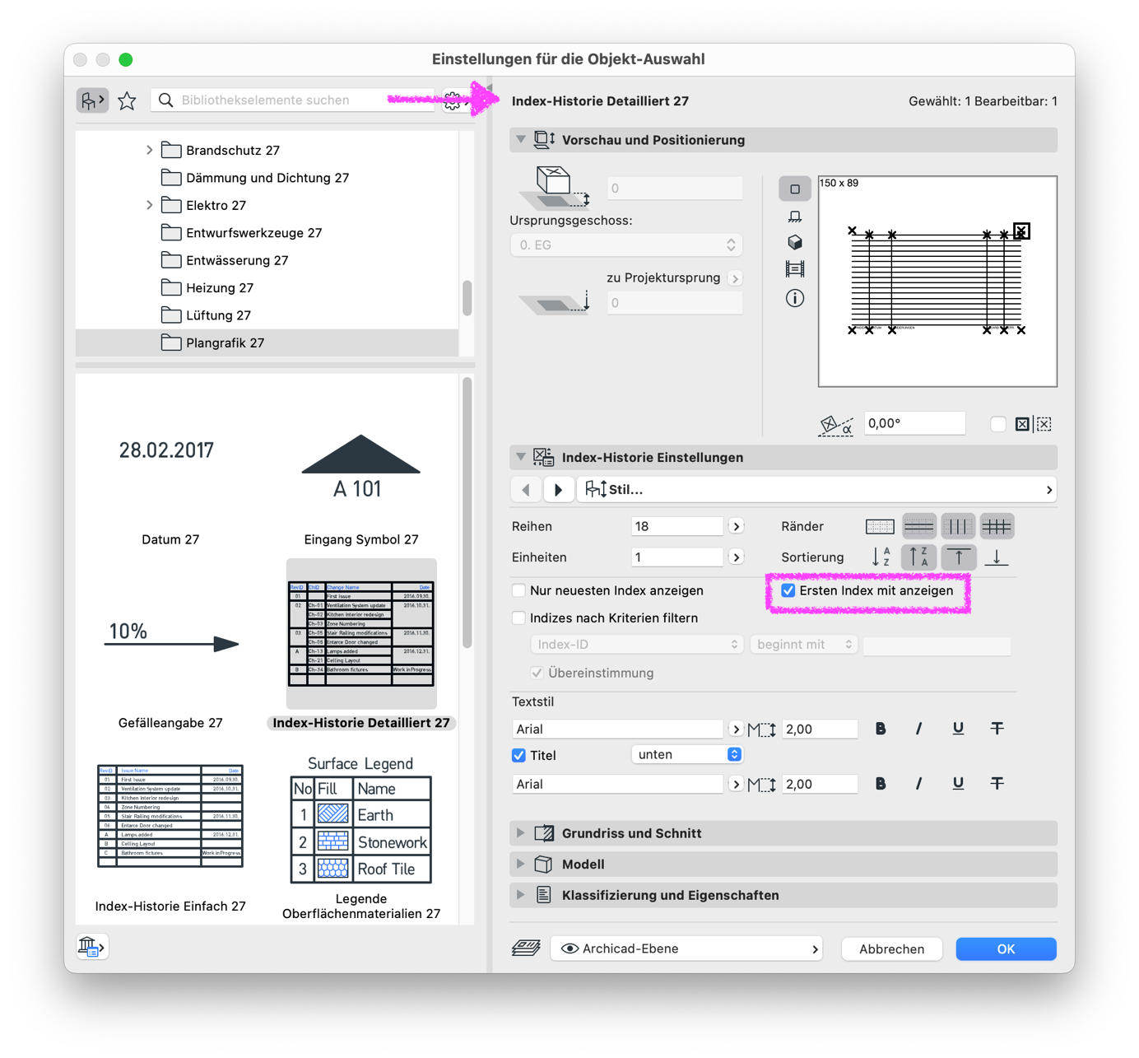Sort ascending A to Z
This screenshot has height=1058, width=1139.
880,557
